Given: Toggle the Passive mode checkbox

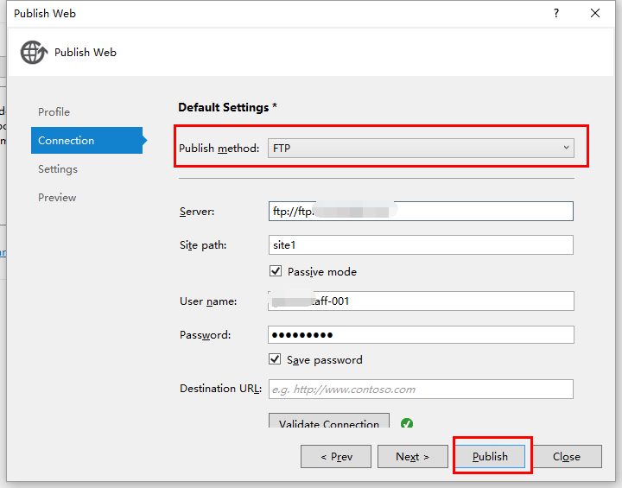Looking at the screenshot, I should 276,271.
